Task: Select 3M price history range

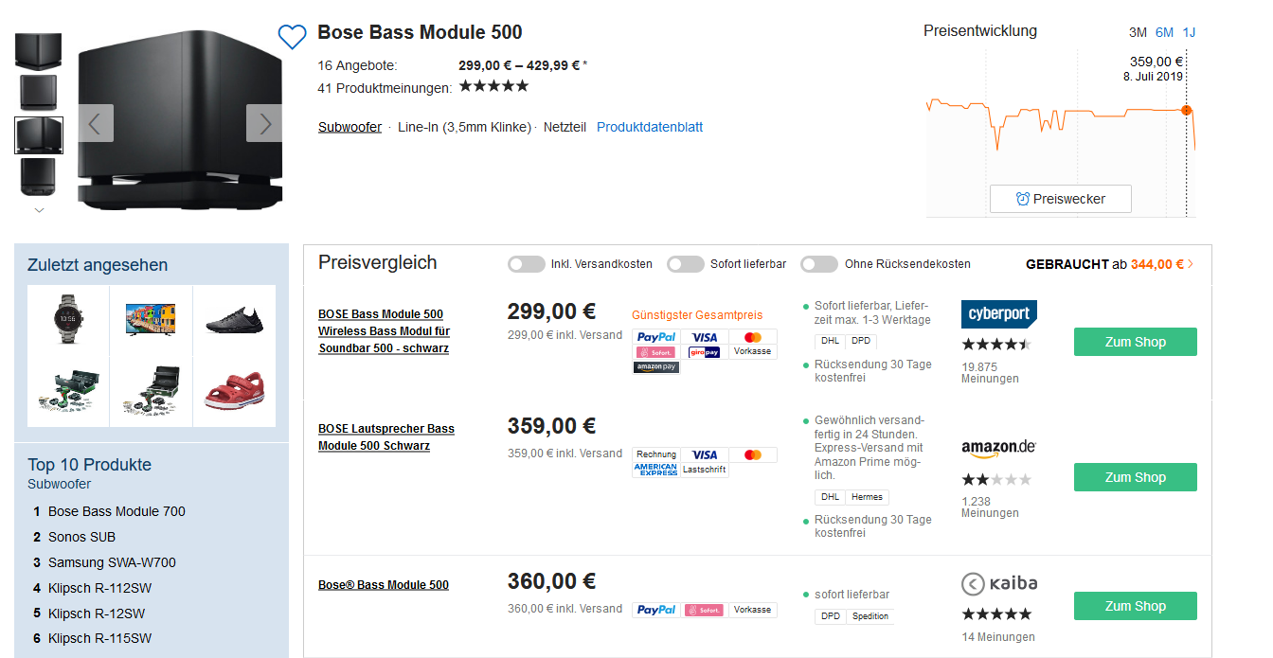Action: [x=1138, y=32]
